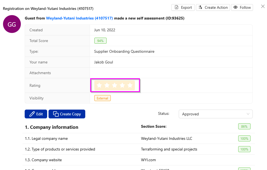The height and width of the screenshot is (170, 267).
Task: Click the Export button
Action: [183, 7]
